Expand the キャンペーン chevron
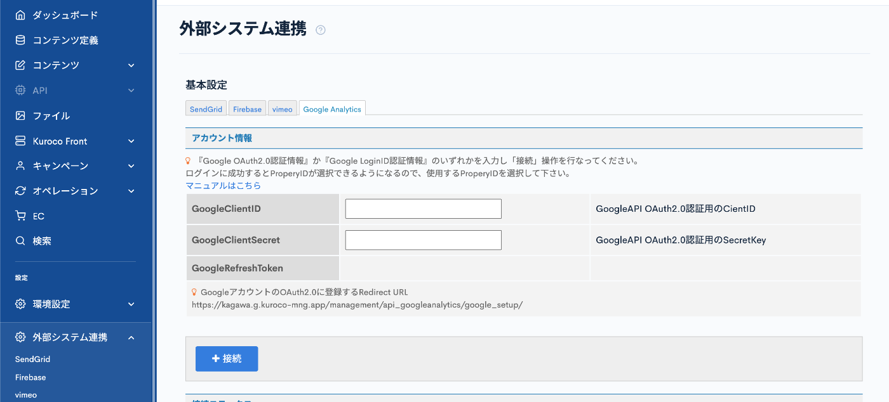Screen dimensions: 889x402 tap(131, 166)
